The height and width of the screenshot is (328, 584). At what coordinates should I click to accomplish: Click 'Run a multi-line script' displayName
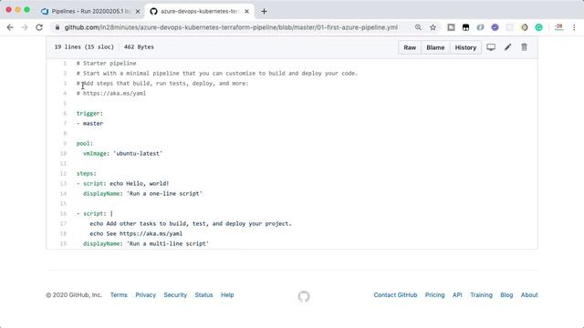pos(168,243)
